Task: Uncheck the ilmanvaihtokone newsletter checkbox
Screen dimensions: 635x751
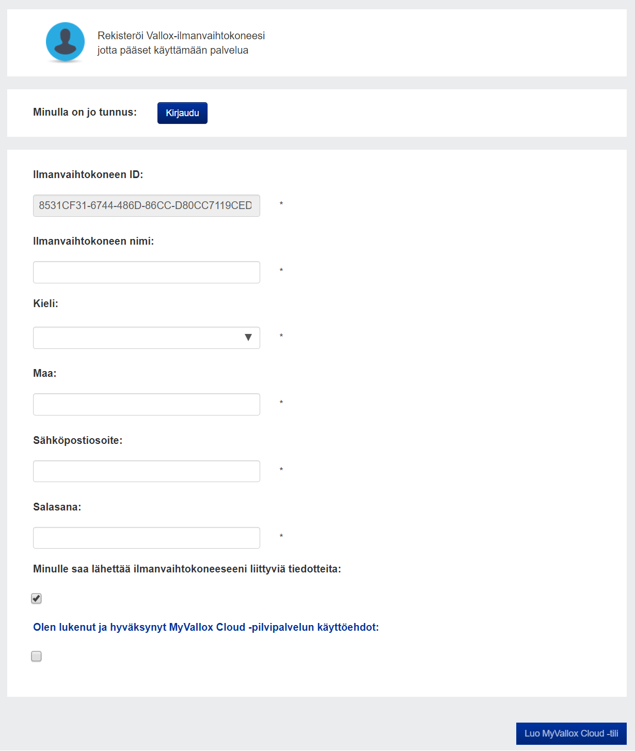Action: point(36,598)
